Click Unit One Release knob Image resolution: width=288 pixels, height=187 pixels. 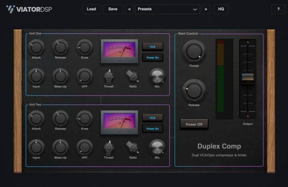tap(60, 47)
